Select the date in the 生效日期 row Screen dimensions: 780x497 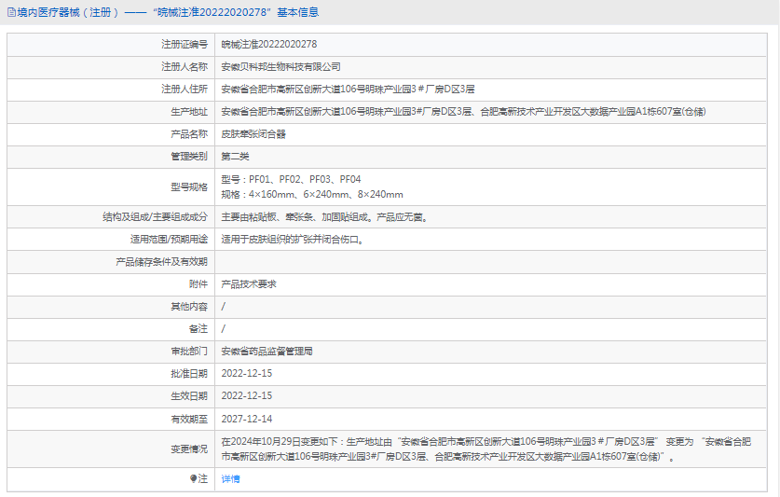(247, 396)
